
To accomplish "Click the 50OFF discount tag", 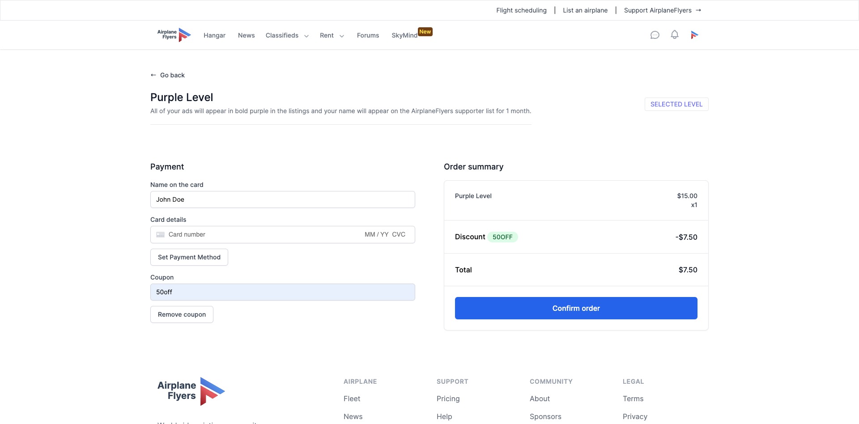I will tap(502, 237).
